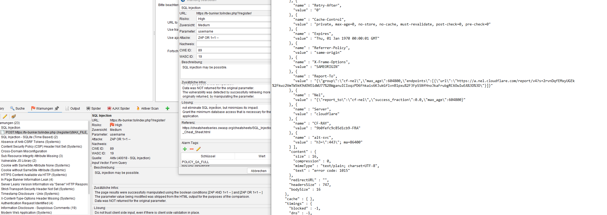607x215 pixels.
Task: Add an alarm tag with green plus
Action: tap(185, 149)
